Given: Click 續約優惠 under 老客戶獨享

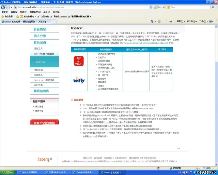Looking at the screenshot, I should (x=39, y=107).
